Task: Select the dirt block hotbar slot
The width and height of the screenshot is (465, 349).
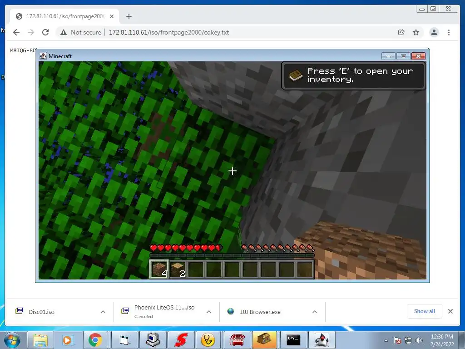Action: pyautogui.click(x=159, y=269)
